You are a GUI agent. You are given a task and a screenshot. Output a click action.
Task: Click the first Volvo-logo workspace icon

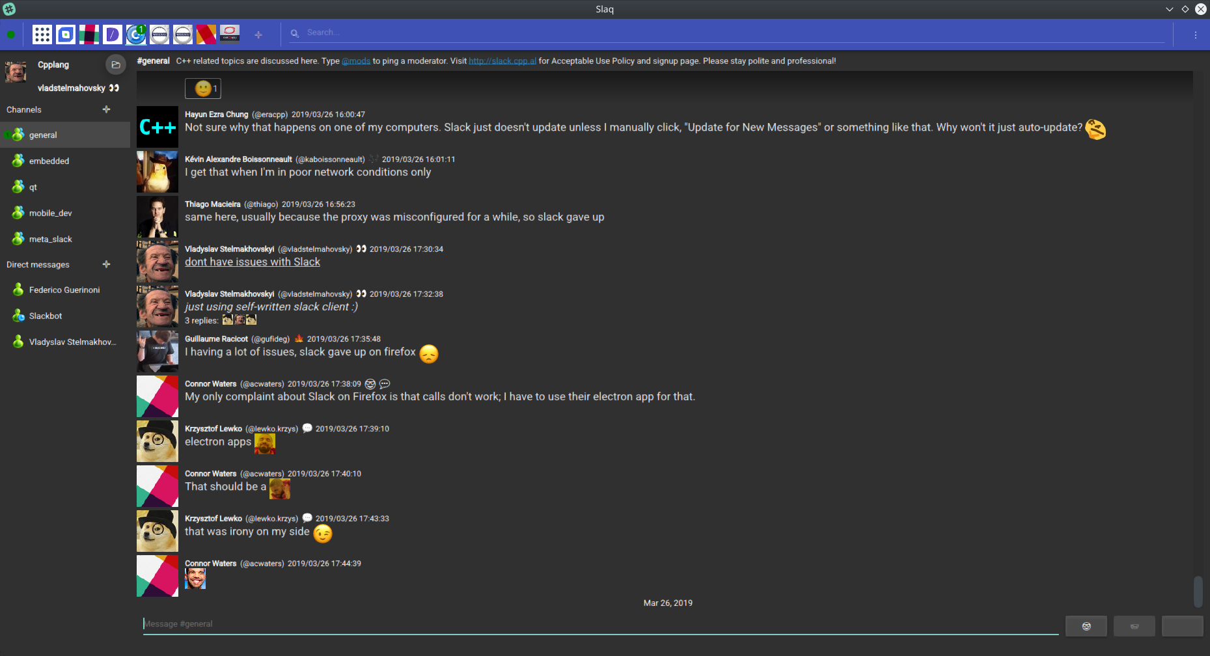click(x=159, y=34)
